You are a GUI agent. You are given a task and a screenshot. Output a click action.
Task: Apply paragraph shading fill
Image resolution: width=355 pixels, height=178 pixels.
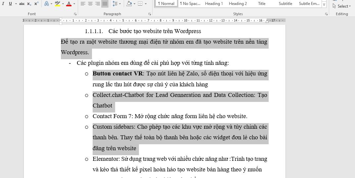(129, 4)
